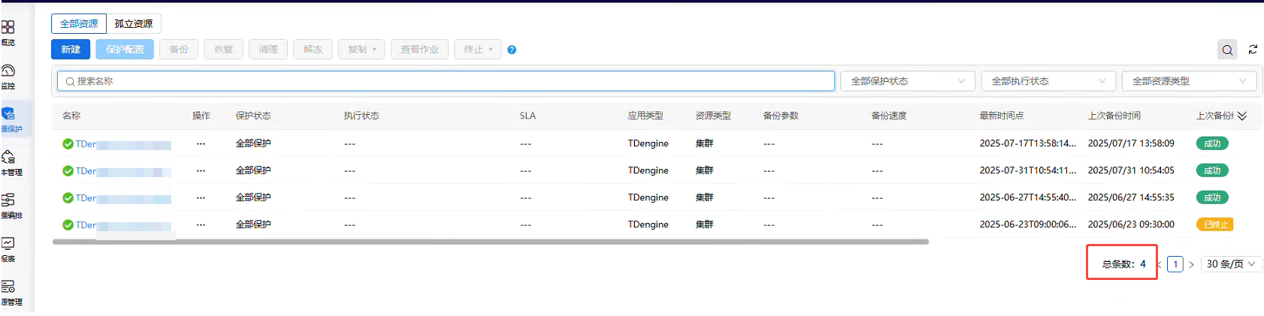This screenshot has height=316, width=1264.
Task: Click the 恢复 button
Action: tap(224, 50)
